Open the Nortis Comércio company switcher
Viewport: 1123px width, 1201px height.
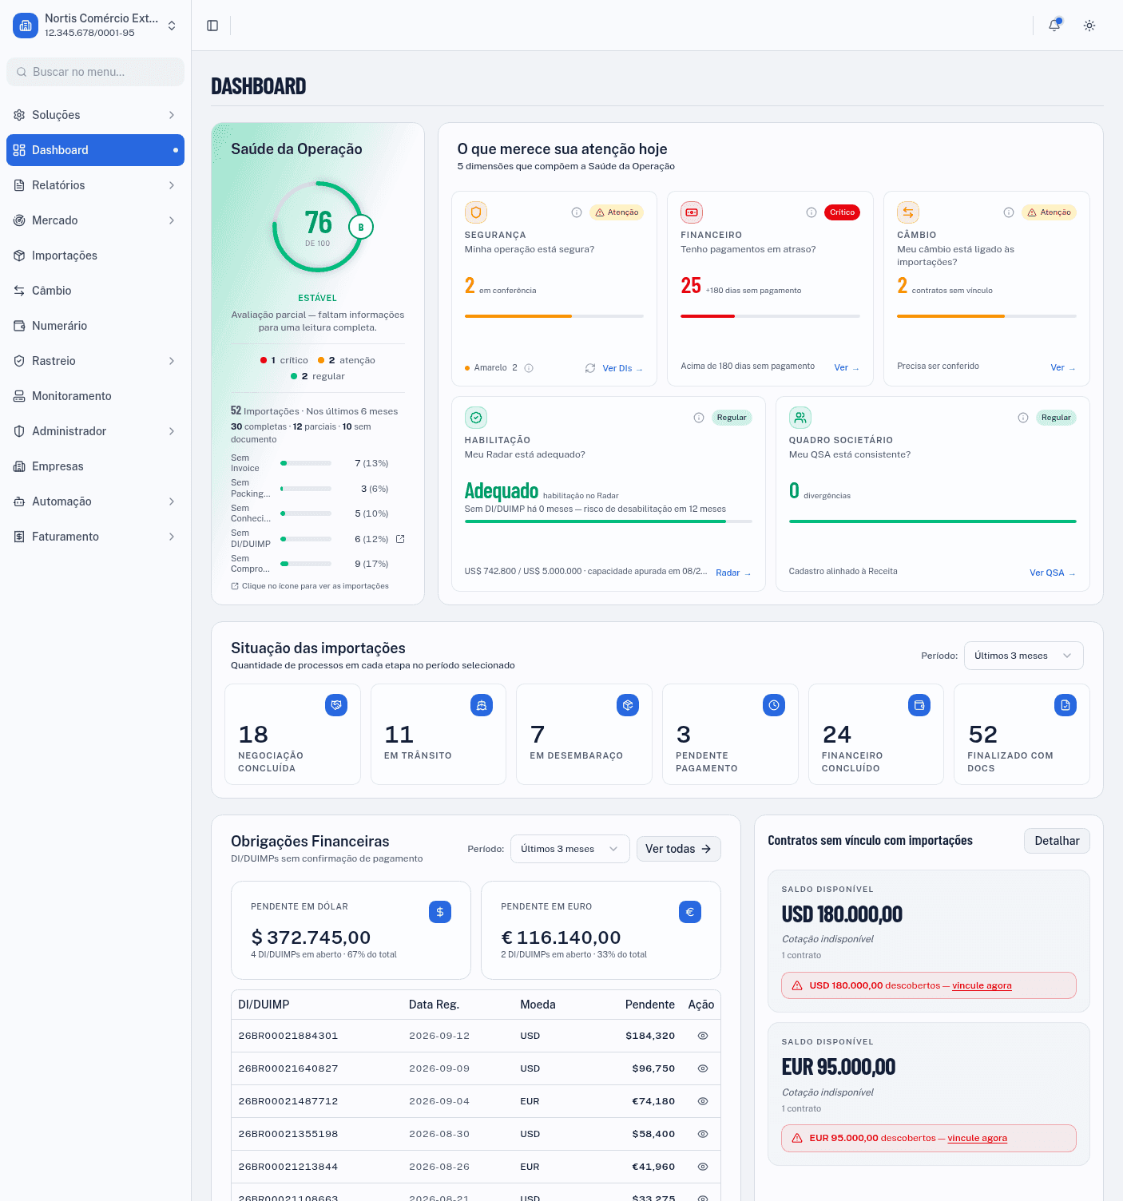pos(95,26)
